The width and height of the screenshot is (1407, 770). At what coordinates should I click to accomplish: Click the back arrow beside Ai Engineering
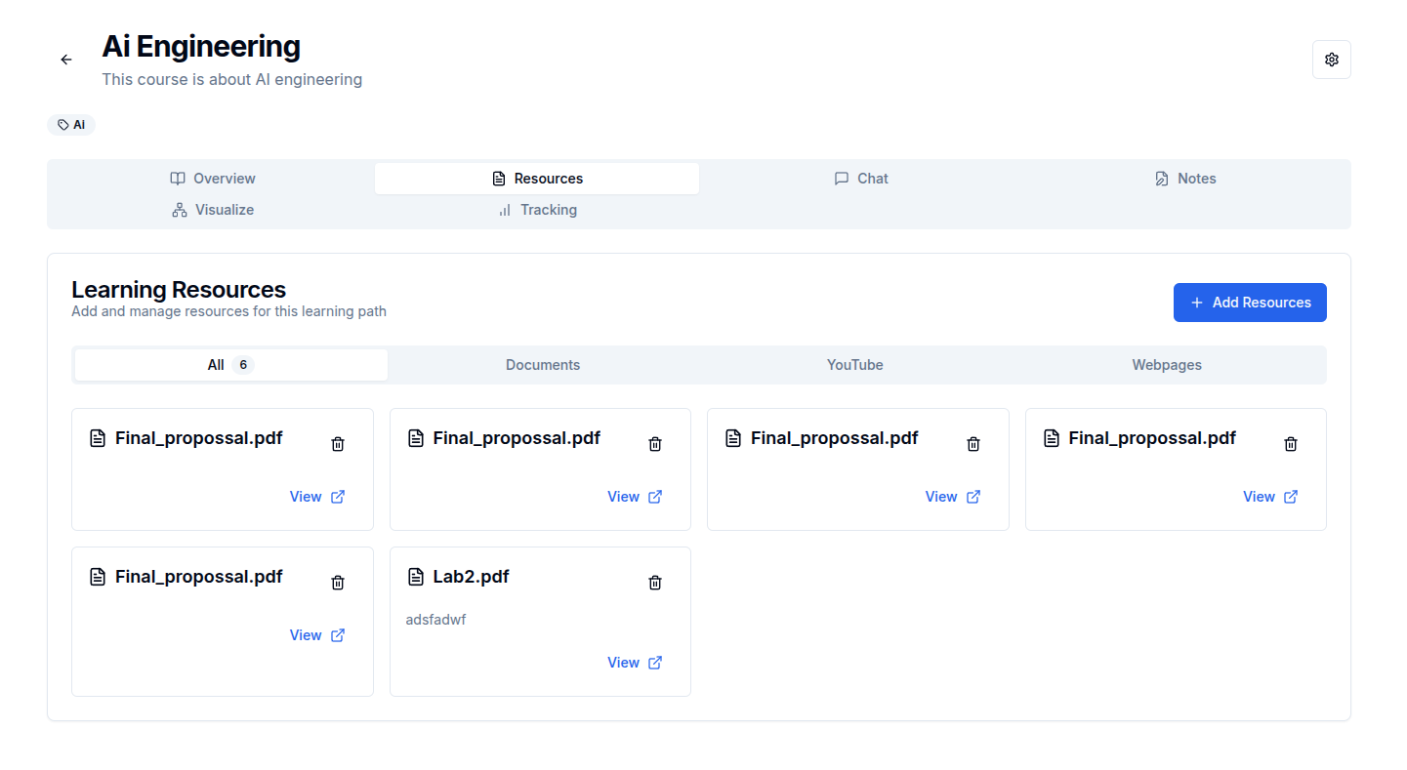(66, 60)
